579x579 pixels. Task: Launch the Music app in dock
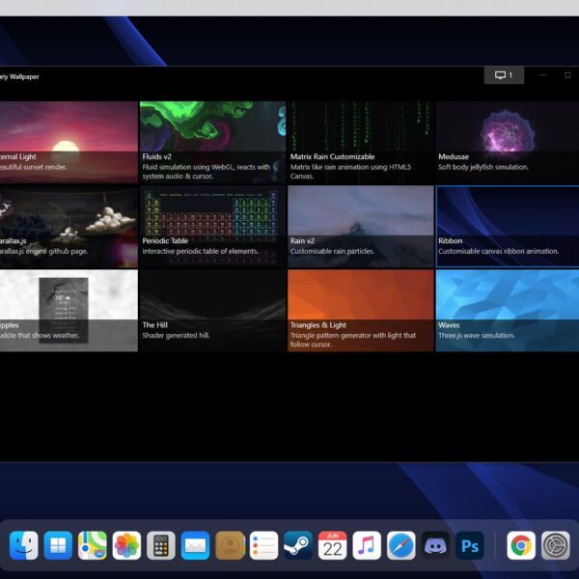(367, 545)
